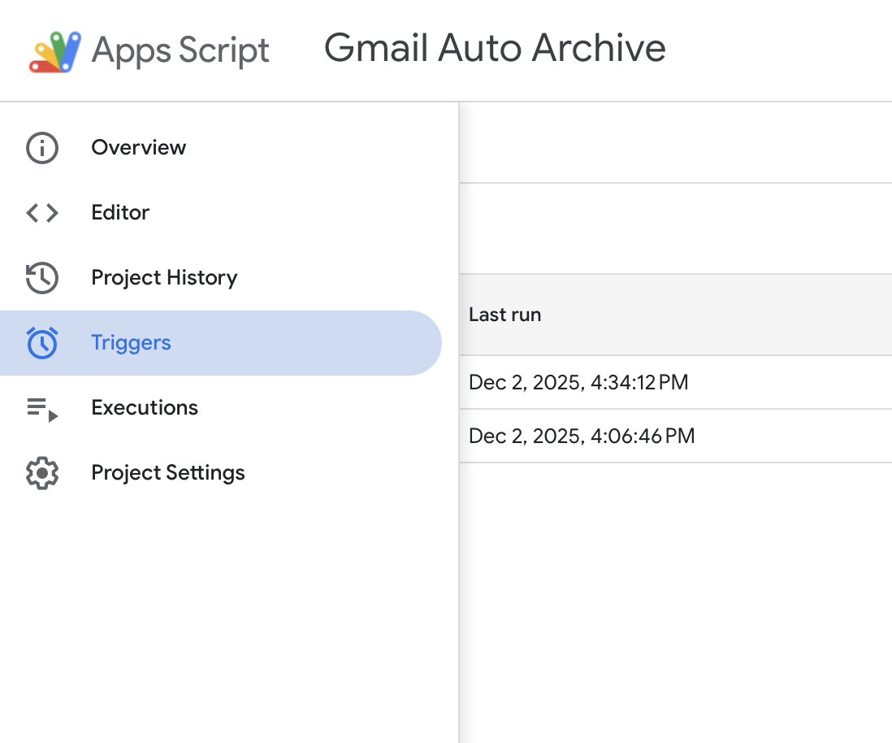Click the Project History clock icon
This screenshot has height=743, width=892.
pyautogui.click(x=41, y=277)
